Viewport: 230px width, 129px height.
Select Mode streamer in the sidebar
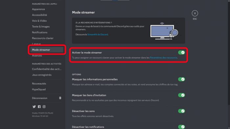pos(47,50)
